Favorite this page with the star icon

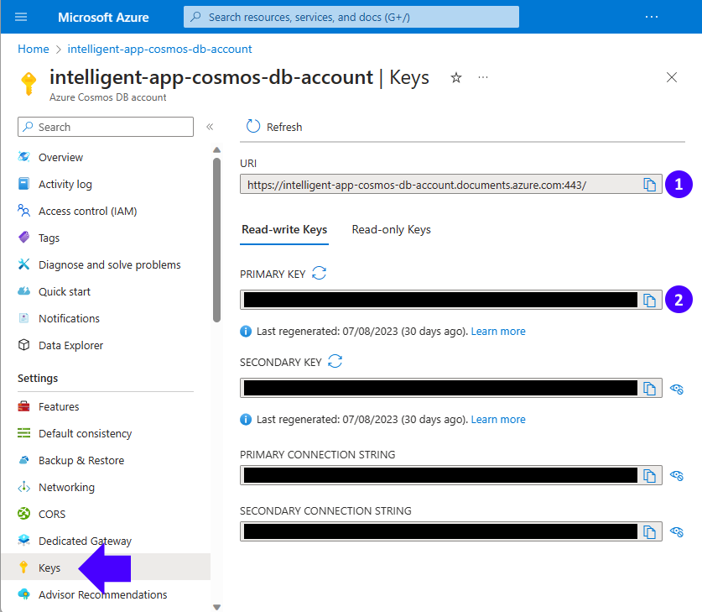point(455,77)
